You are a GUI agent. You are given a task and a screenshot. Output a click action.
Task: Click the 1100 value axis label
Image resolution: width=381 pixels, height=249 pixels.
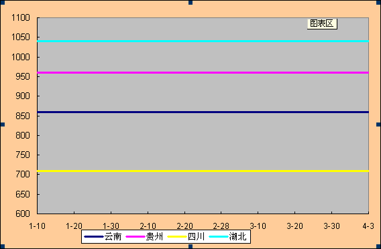(x=21, y=17)
